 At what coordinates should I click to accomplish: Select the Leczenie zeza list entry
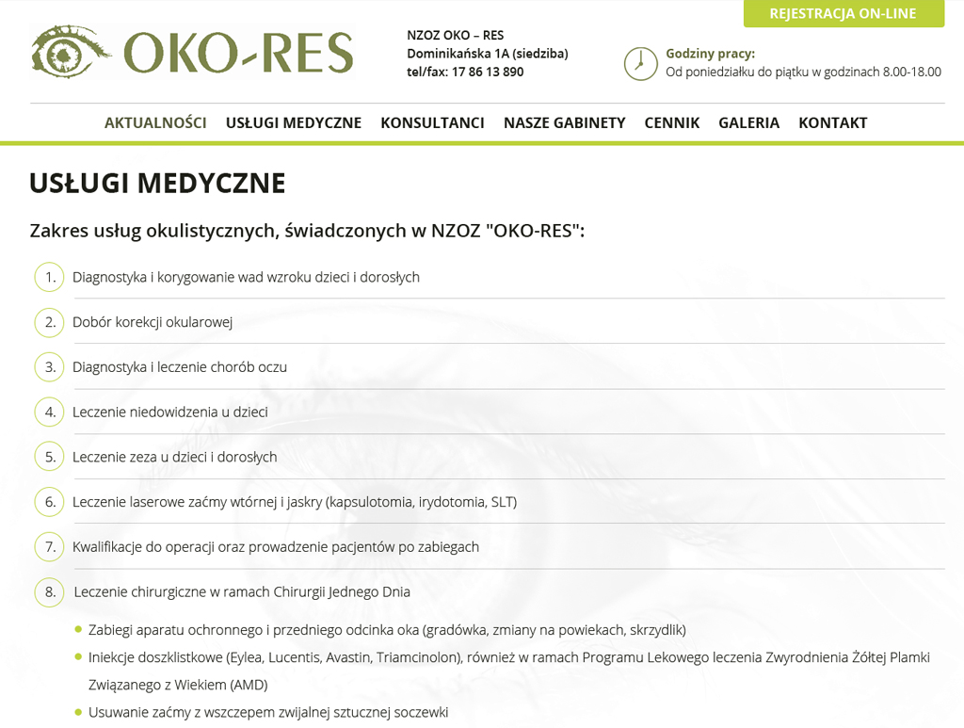click(x=174, y=457)
